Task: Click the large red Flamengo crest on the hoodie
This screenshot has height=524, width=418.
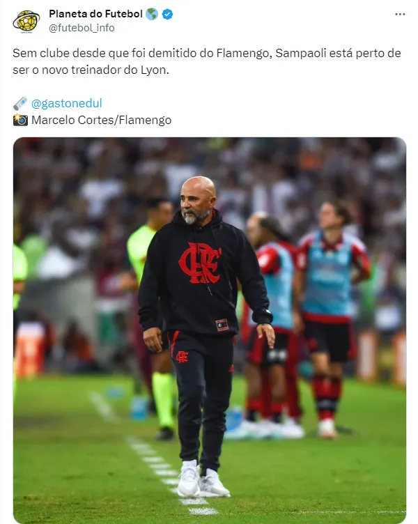Action: 200,263
